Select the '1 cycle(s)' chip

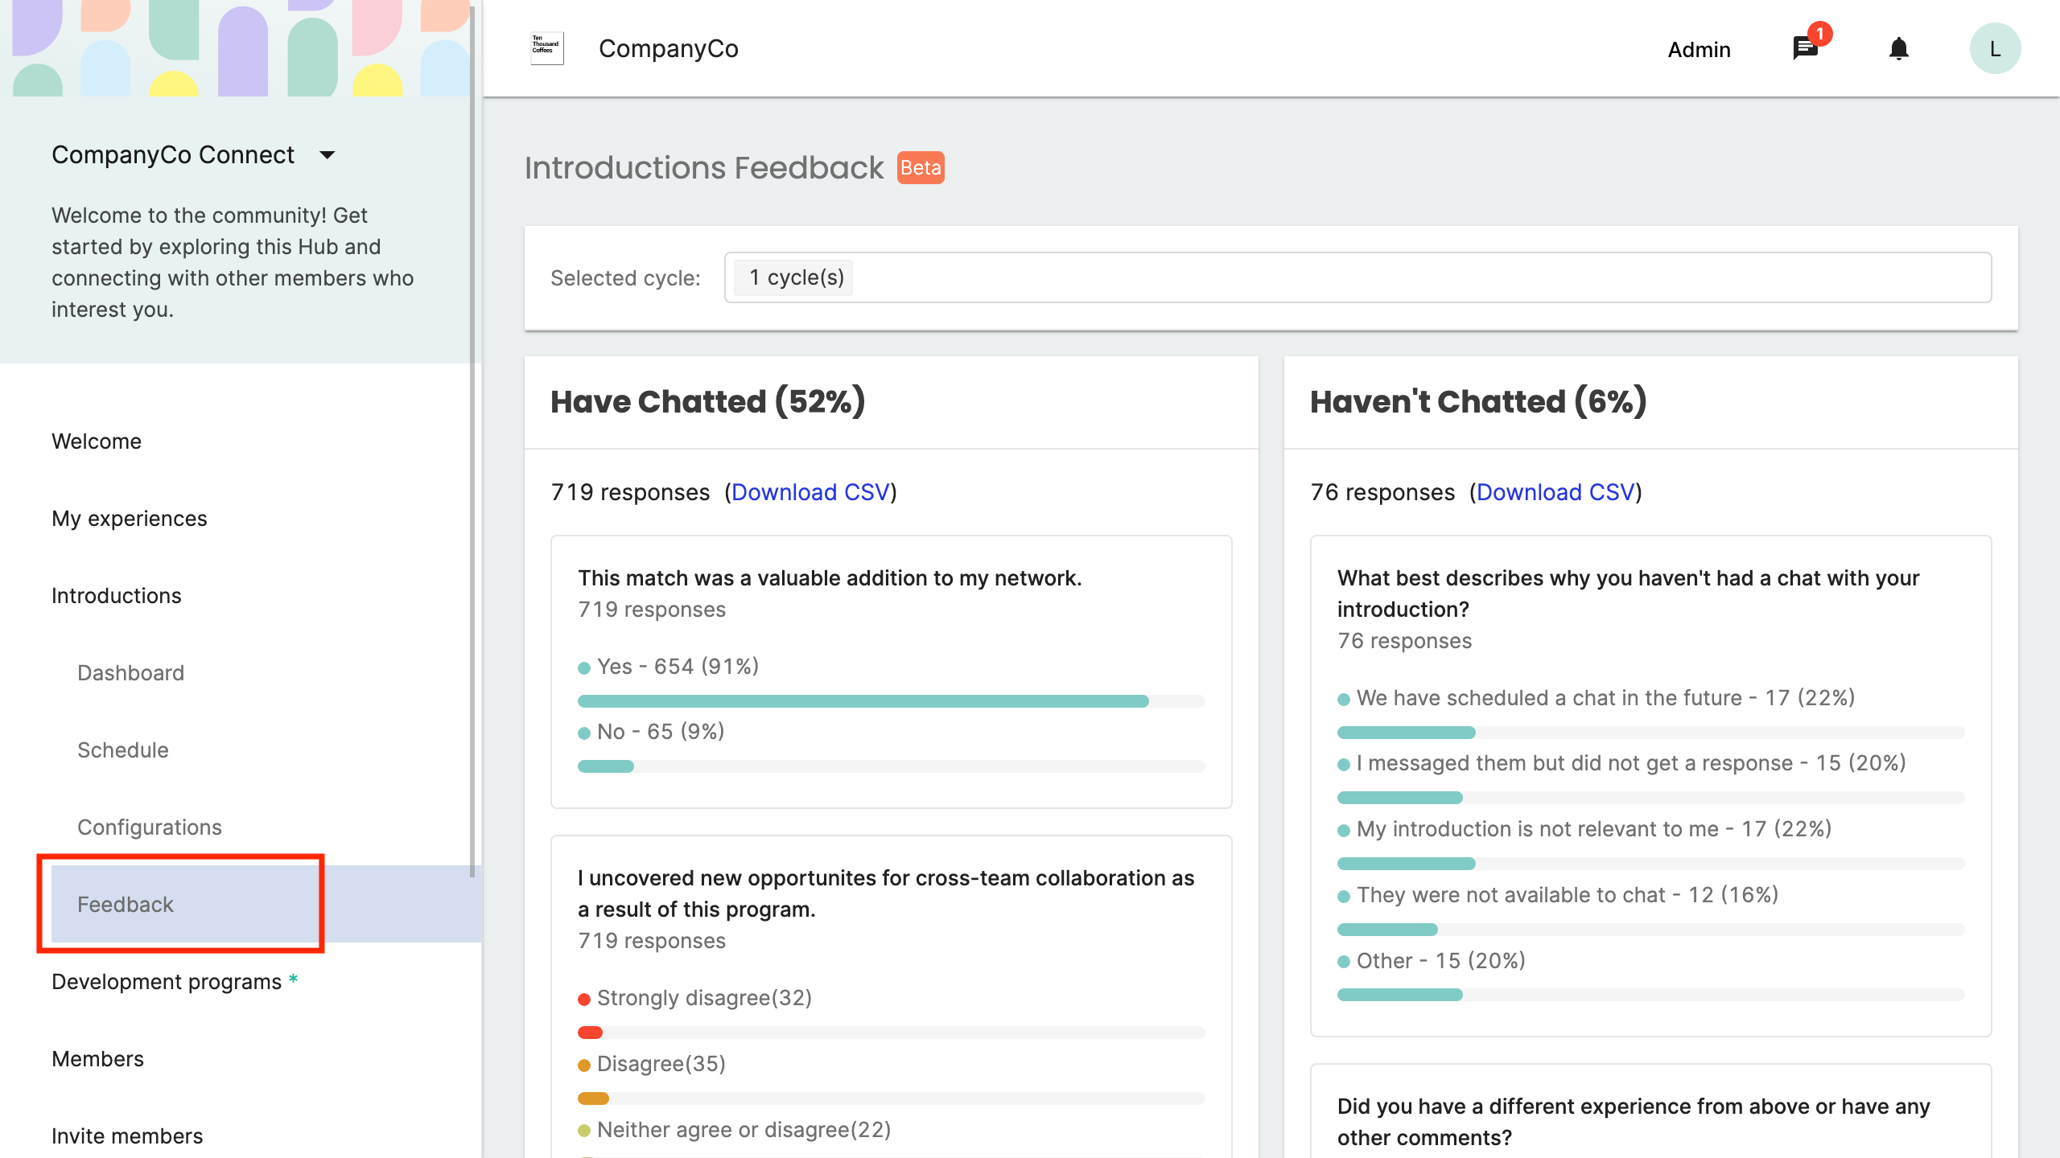[x=795, y=277]
